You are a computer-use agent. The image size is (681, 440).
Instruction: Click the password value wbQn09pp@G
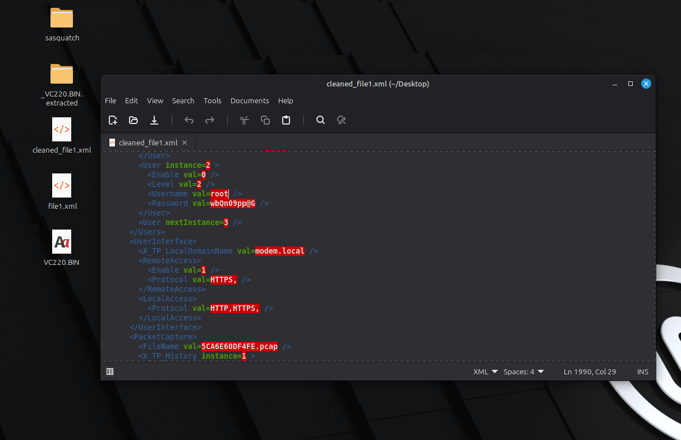(x=233, y=203)
